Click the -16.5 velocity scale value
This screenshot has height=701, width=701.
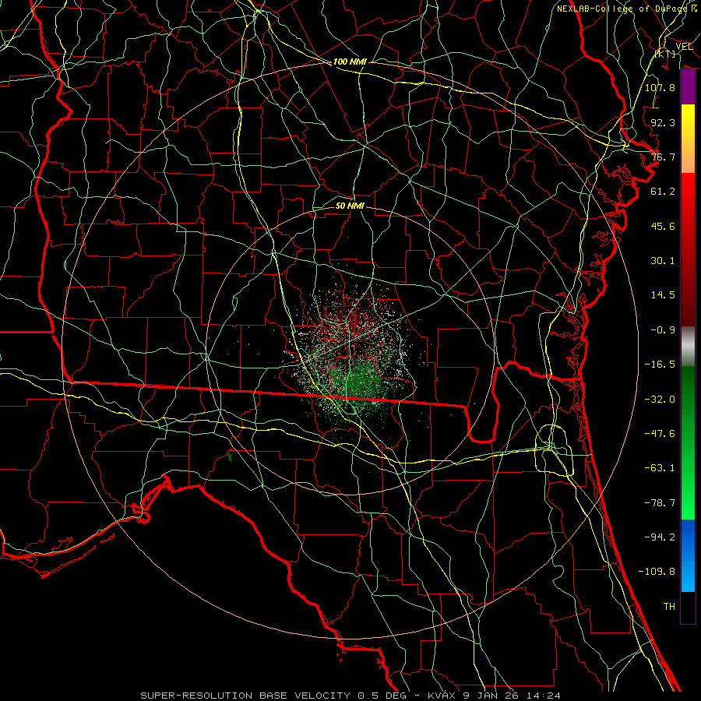(x=660, y=365)
